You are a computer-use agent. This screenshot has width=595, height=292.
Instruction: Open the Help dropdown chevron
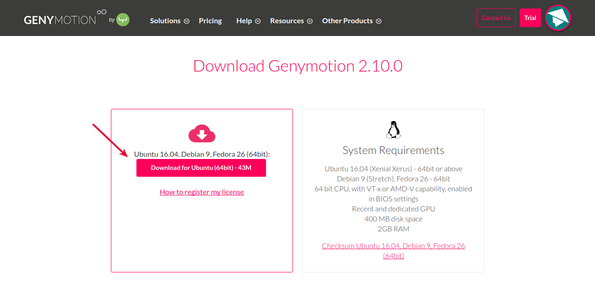(x=258, y=21)
